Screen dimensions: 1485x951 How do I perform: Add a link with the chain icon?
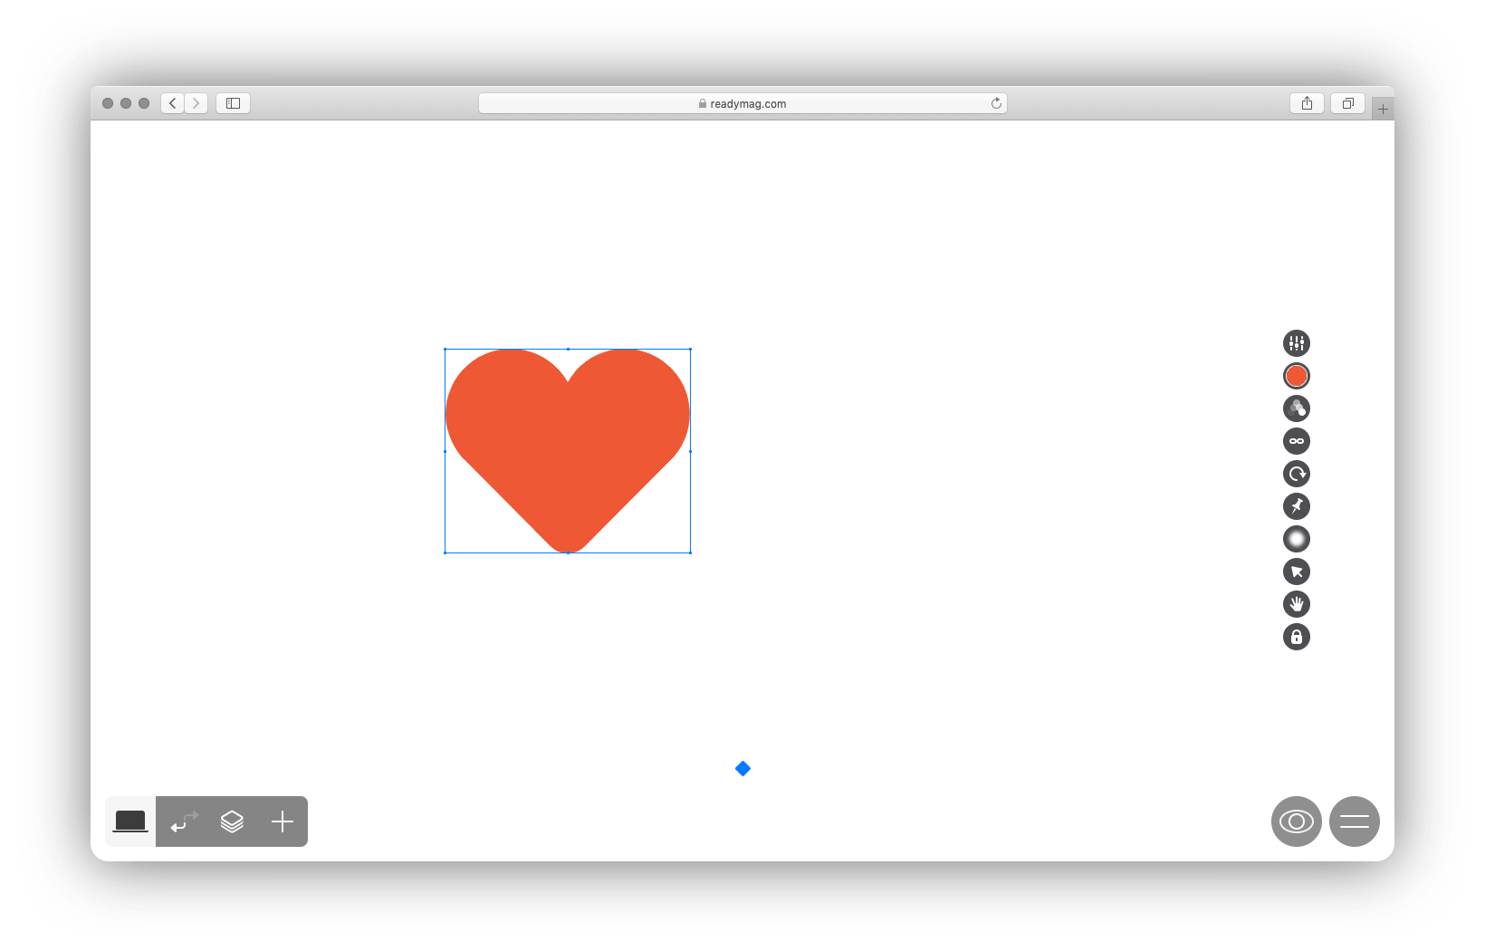pos(1297,441)
